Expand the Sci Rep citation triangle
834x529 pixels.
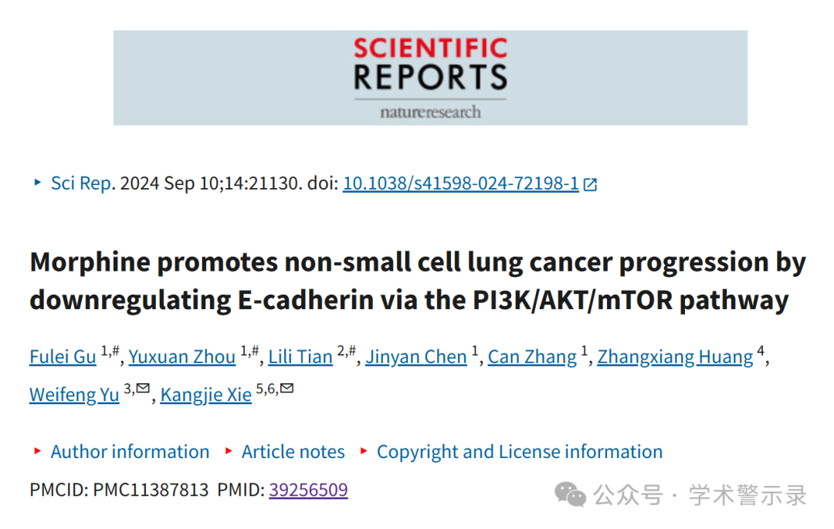coord(37,182)
